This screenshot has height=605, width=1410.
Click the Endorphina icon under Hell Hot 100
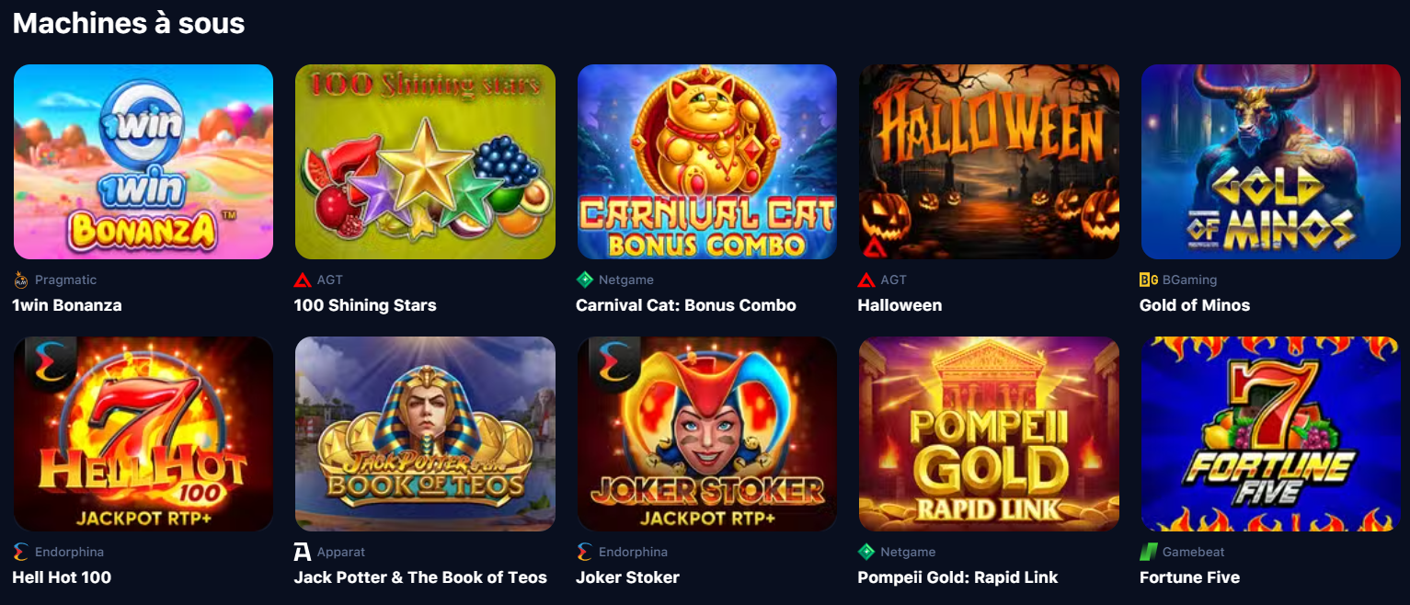point(21,552)
